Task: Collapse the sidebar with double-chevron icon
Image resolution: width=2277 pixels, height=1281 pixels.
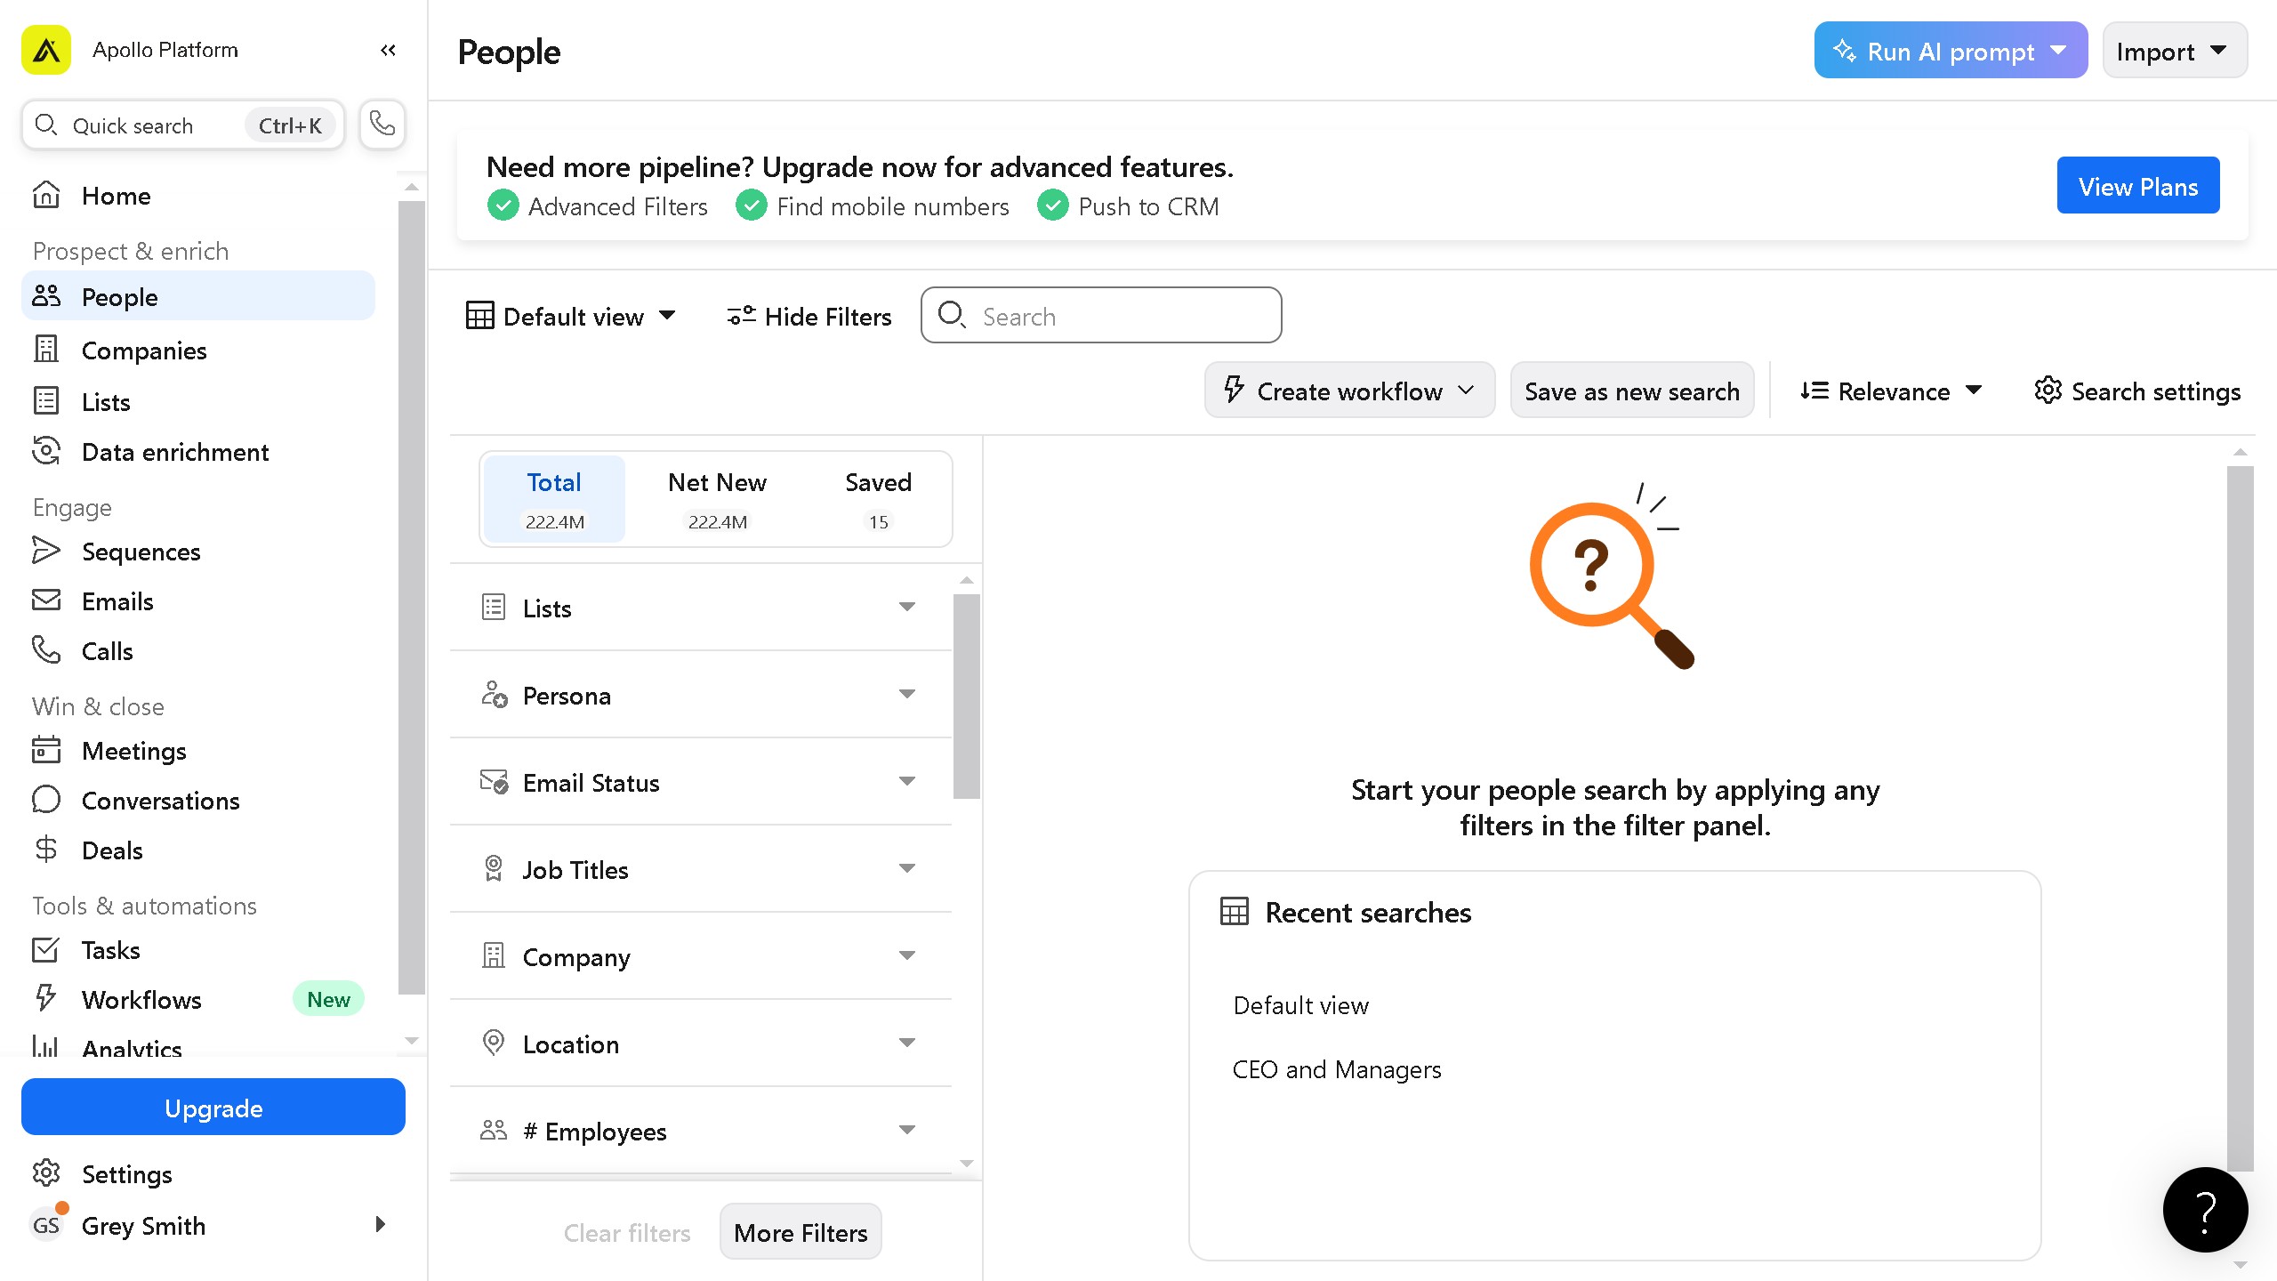Action: 388,50
